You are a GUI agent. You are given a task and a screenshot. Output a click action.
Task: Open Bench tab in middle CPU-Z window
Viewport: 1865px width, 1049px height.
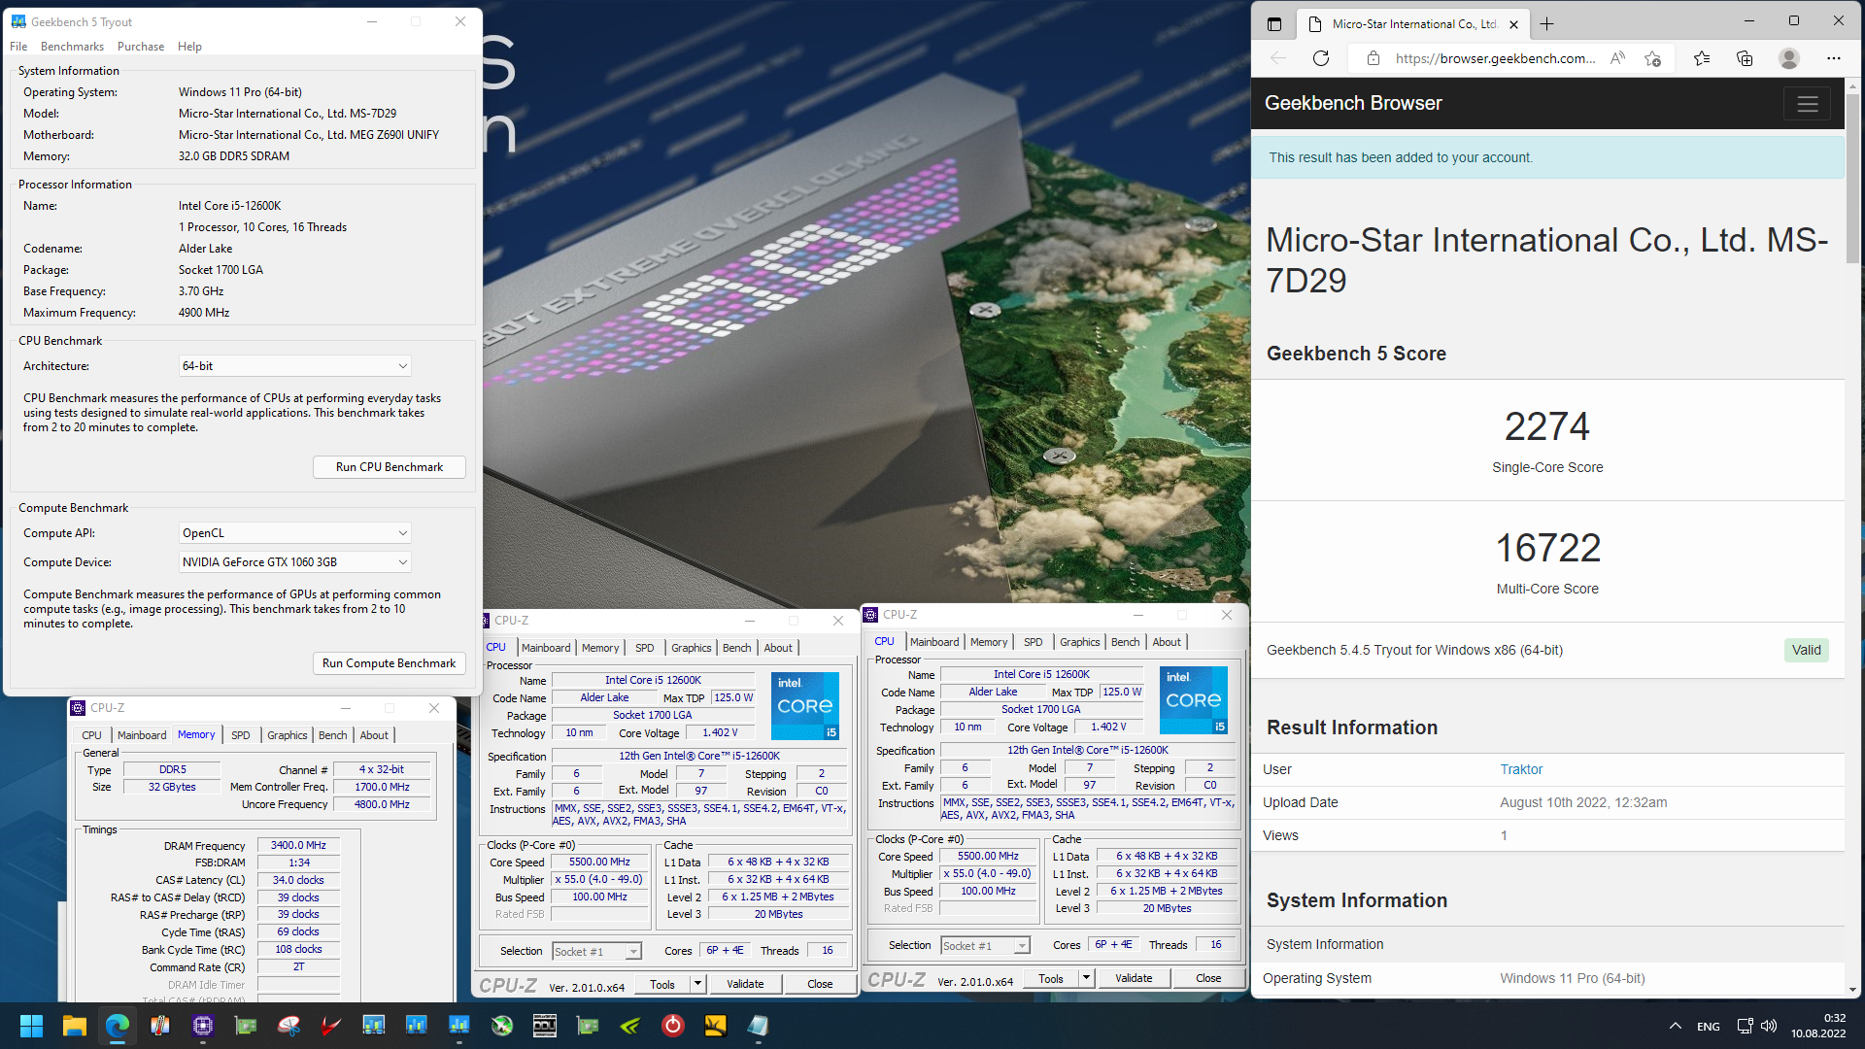[736, 648]
